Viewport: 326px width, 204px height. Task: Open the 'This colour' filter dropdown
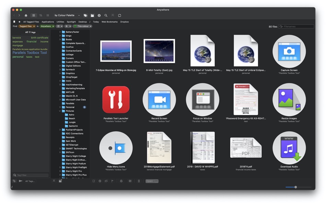82,26
